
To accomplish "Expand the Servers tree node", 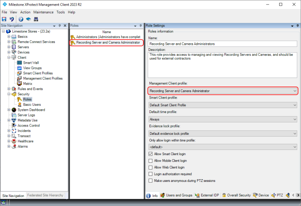I will click(x=9, y=47).
